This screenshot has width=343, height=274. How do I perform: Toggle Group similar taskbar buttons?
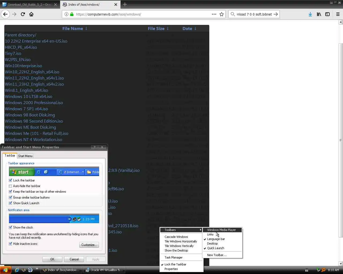click(10, 197)
